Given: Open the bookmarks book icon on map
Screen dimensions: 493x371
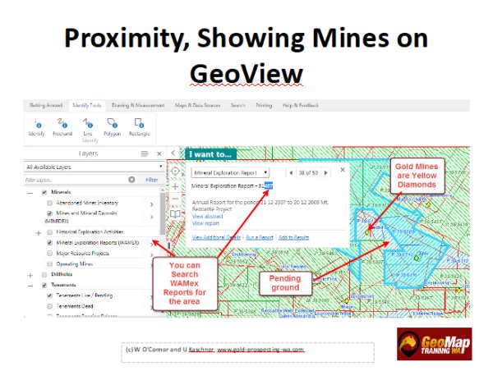Looking at the screenshot, I should [x=175, y=214].
